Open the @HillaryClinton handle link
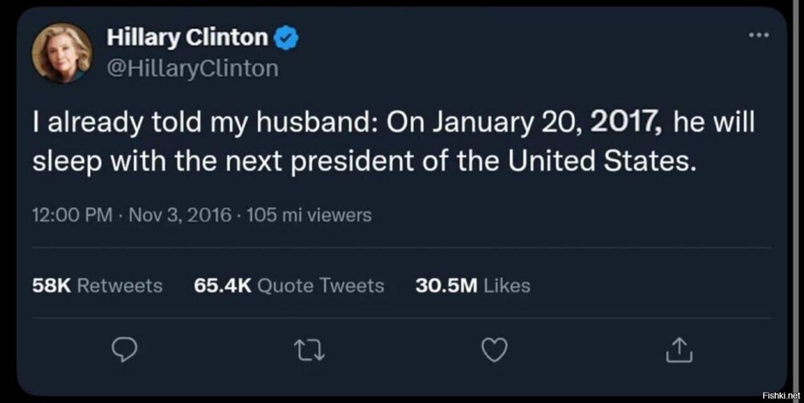 tap(192, 69)
